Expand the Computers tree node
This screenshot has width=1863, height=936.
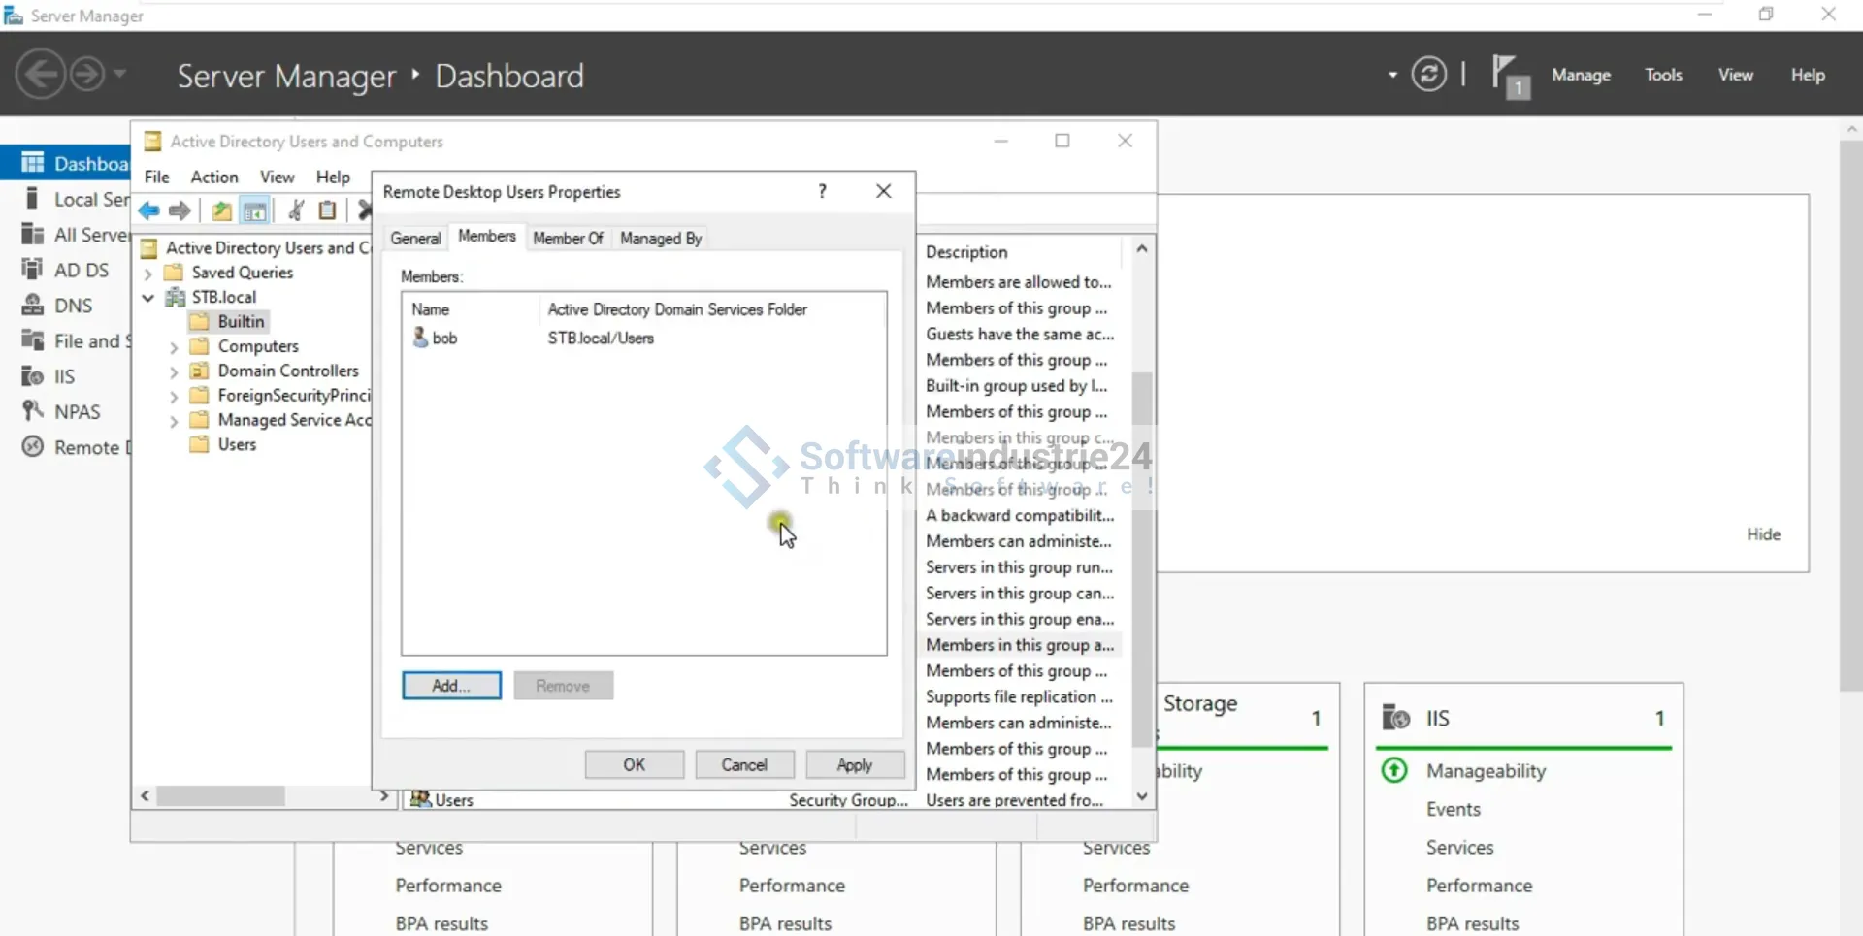(174, 347)
